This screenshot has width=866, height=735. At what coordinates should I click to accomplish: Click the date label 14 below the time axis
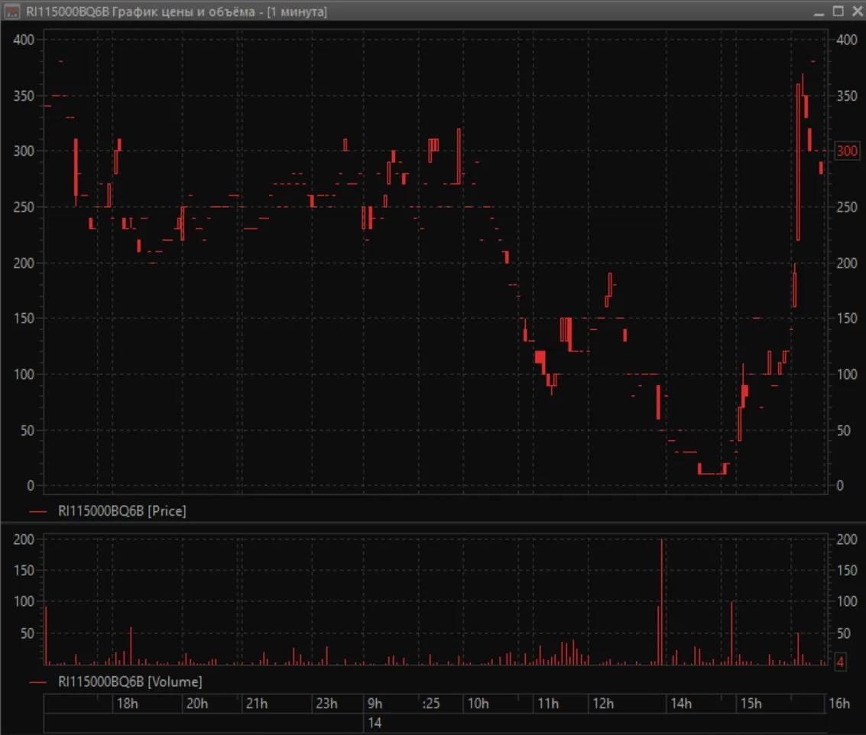point(375,723)
